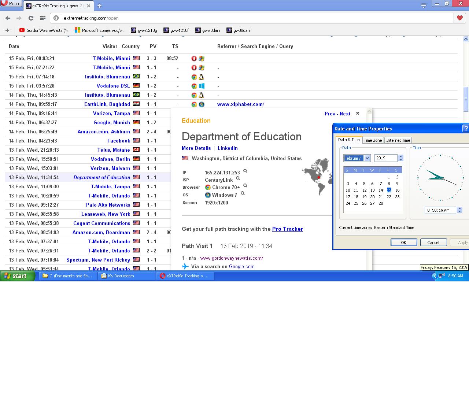Open the T-Mobile, Miami visitor at 08:03:21
The image size is (469, 403).
click(111, 58)
